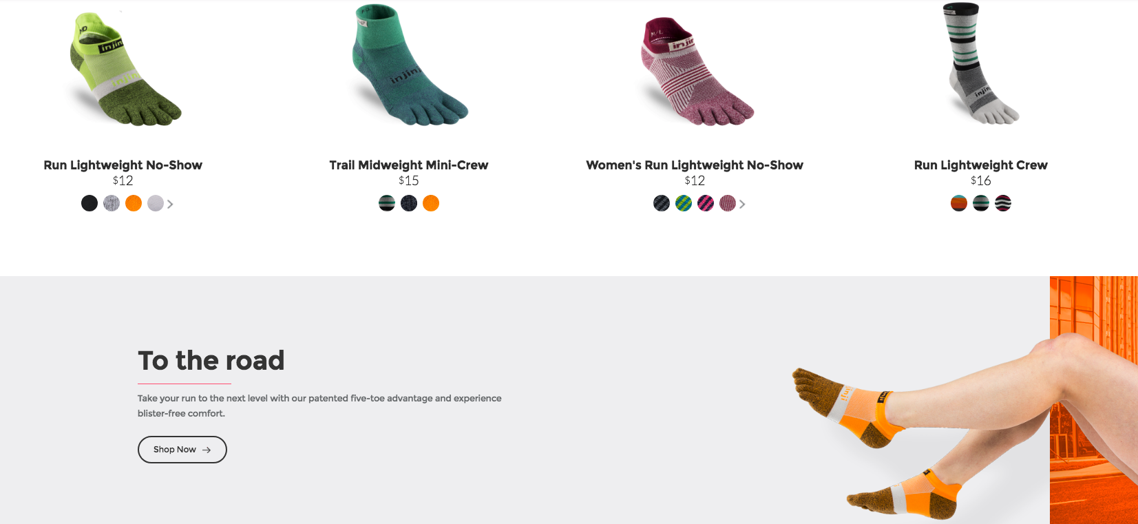Choose heather gray swatch under Run Lightweight No-Show
The width and height of the screenshot is (1138, 524).
[112, 203]
